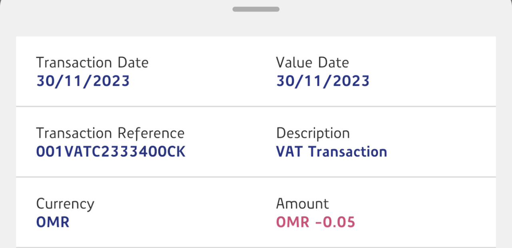Select the VAT Transaction description text
Screen dimensions: 512x248
(331, 152)
